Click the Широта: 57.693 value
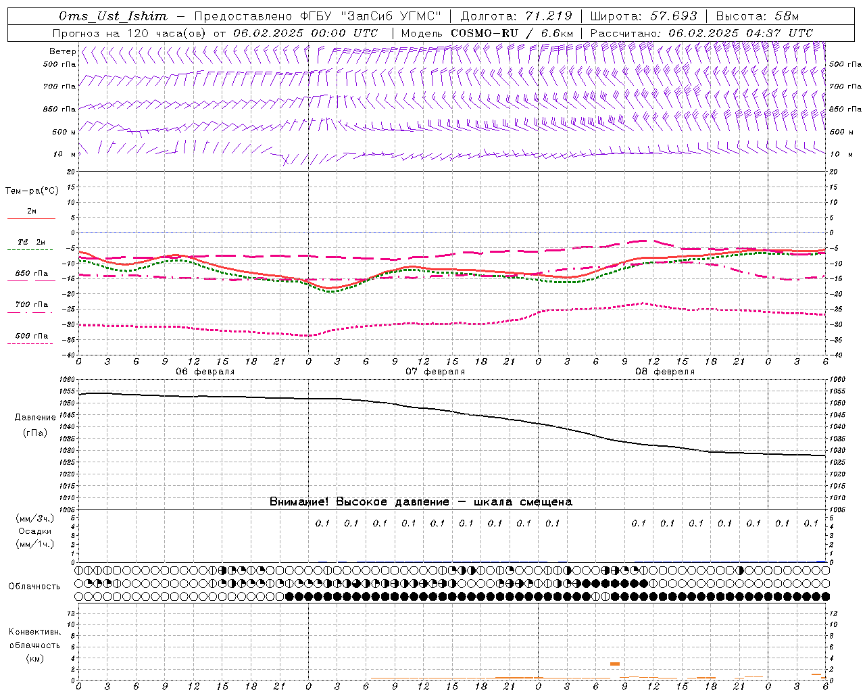 (644, 16)
